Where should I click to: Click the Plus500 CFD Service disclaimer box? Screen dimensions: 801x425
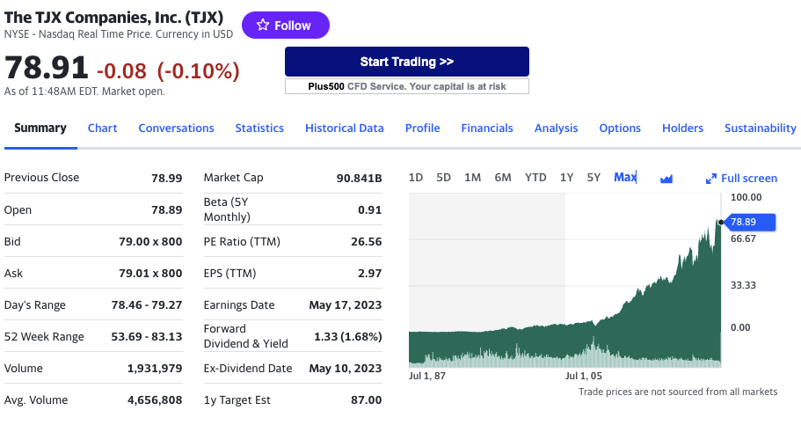406,86
